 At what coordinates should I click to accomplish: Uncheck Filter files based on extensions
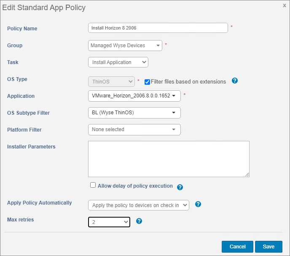click(147, 82)
